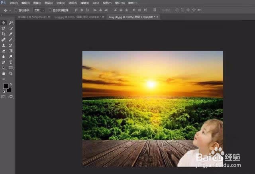Select the Zoom tool

tap(11, 74)
